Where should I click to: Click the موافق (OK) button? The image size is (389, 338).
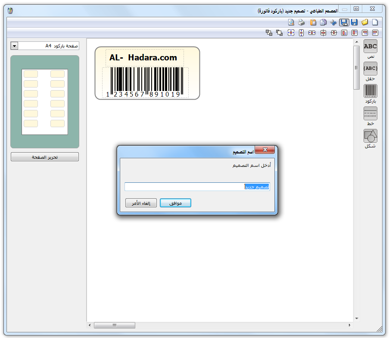(175, 203)
